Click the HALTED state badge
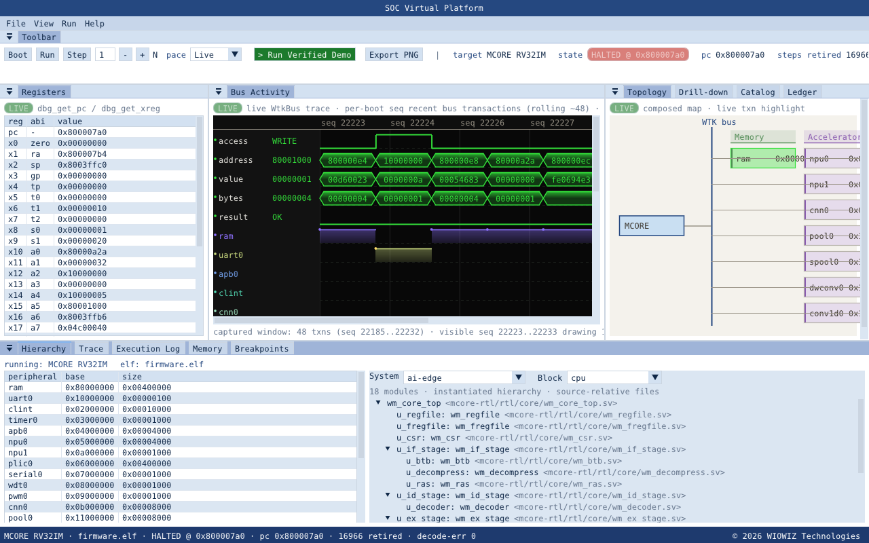869x543 pixels. (638, 54)
